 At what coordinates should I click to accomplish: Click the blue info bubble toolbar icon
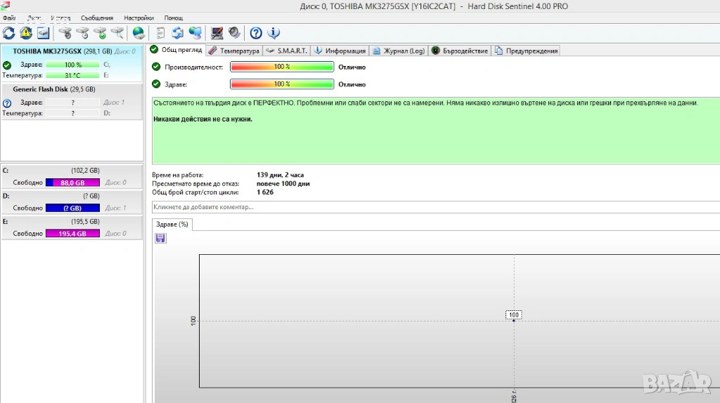[274, 33]
